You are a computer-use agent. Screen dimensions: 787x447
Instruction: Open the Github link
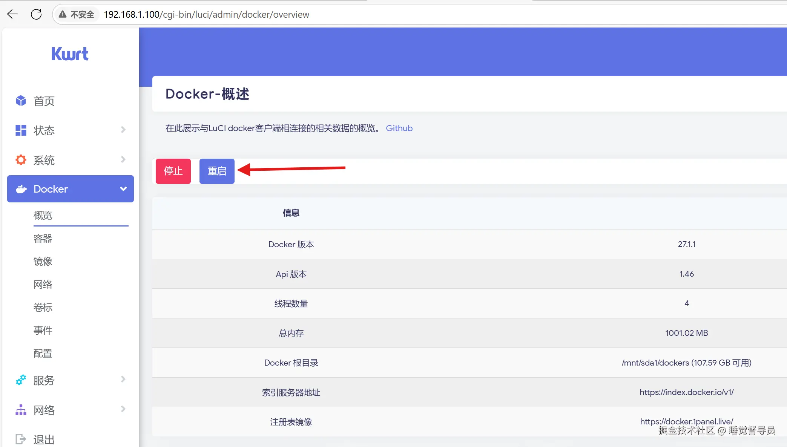coord(399,128)
